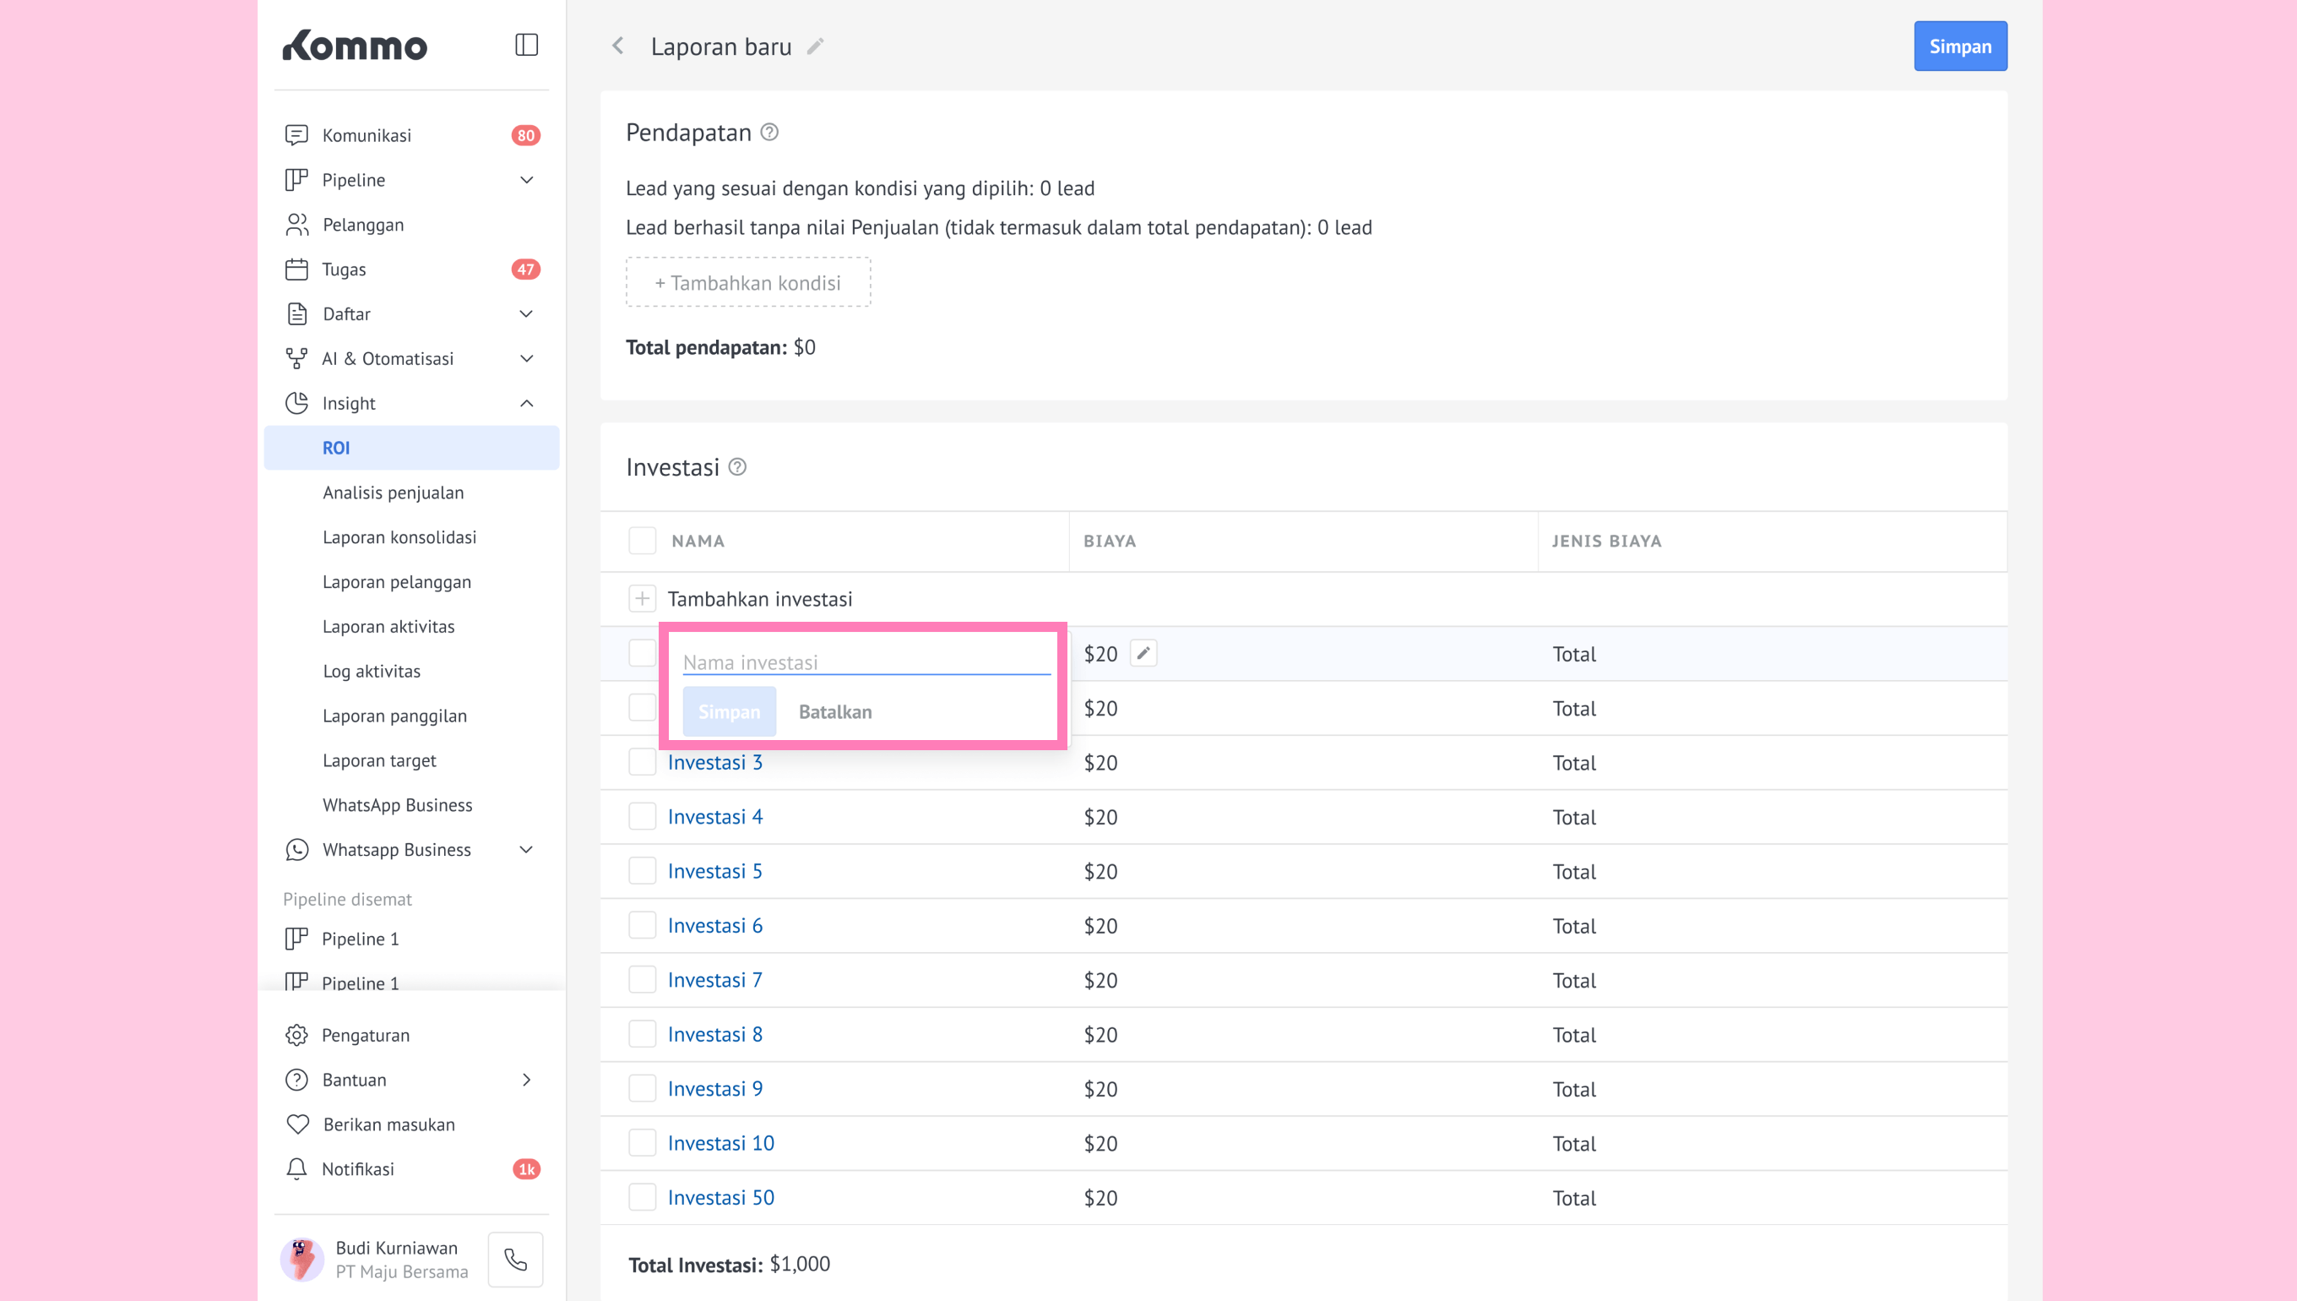2297x1301 pixels.
Task: Check the box for Investasi 4
Action: 642,817
